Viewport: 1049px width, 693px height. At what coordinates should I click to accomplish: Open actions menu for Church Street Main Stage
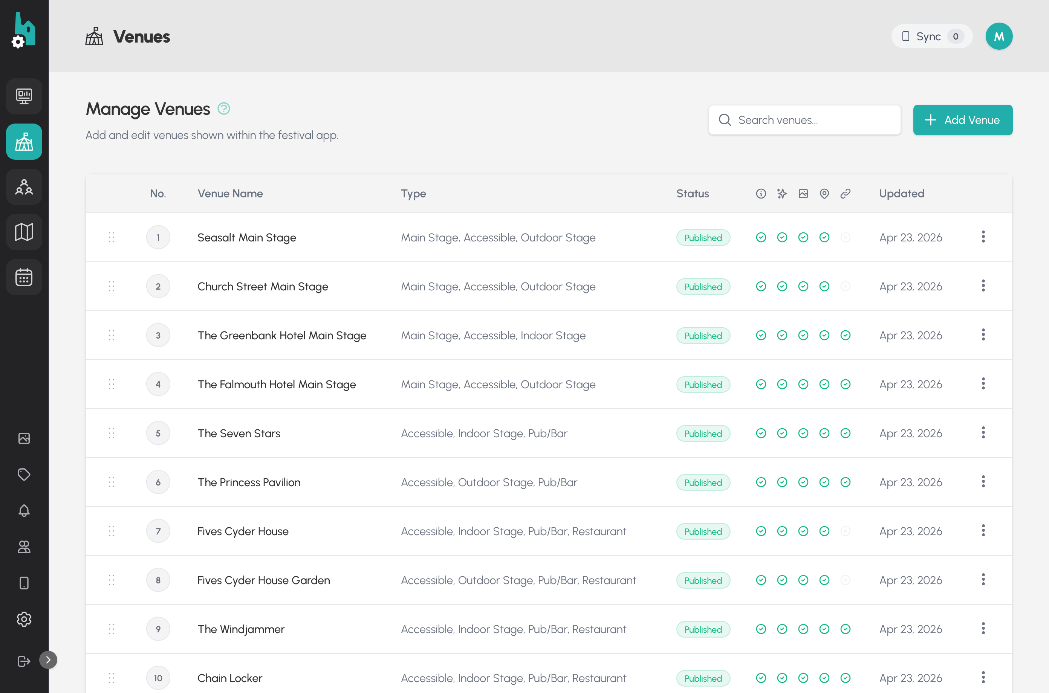click(983, 286)
